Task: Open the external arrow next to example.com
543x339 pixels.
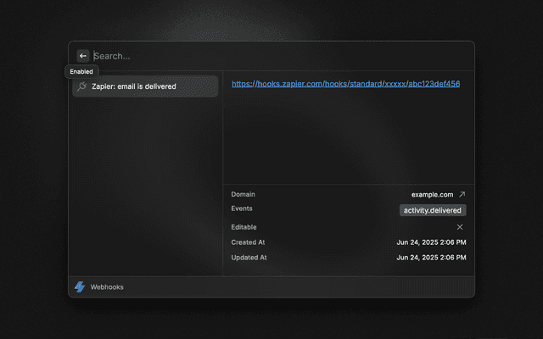Action: click(x=462, y=195)
